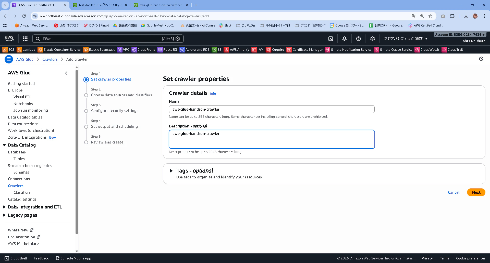Screen dimensions: 490x263
Task: Click the Description text area
Action: click(x=272, y=139)
